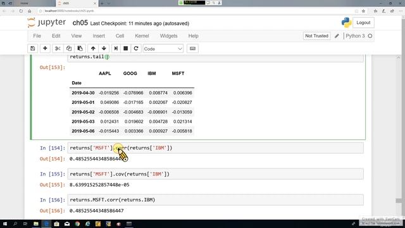Click the Out[153] output prompt
Viewport: 405px width, 228px height.
click(x=53, y=68)
